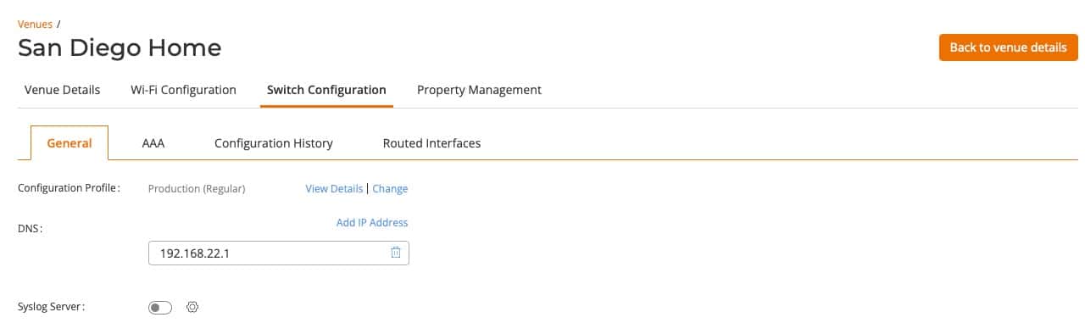View the Configuration History sub-tab
This screenshot has width=1085, height=334.
[274, 143]
